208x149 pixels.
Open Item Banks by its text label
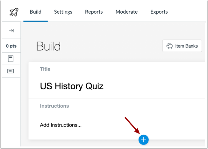point(186,46)
